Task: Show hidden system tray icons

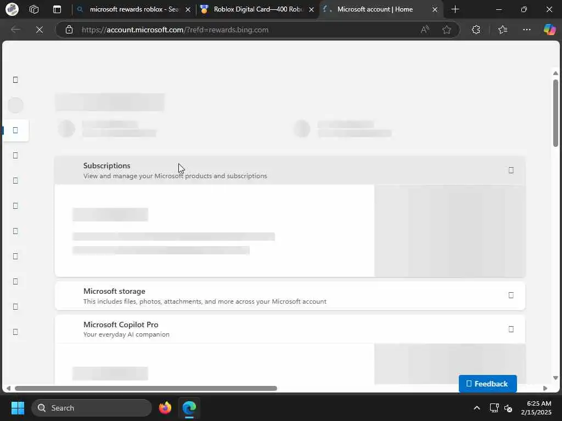Action: (477, 408)
